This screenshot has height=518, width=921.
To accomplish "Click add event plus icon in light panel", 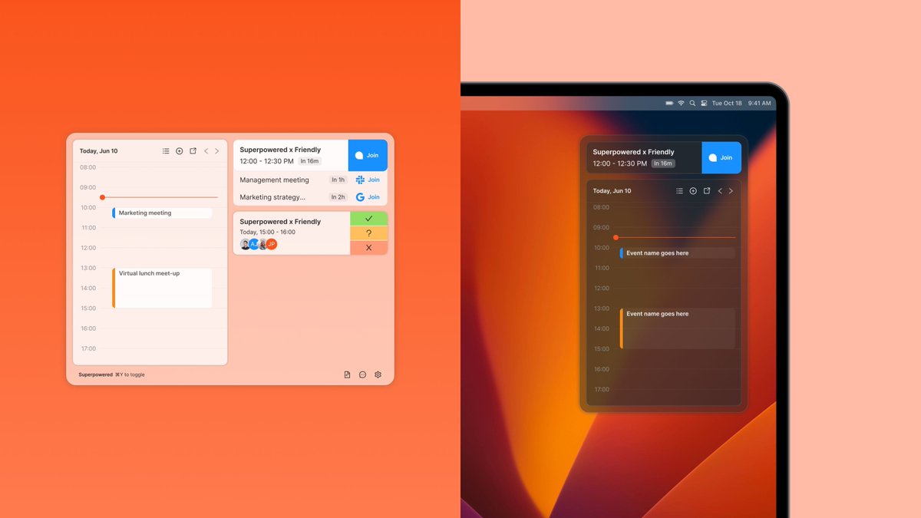I will 180,151.
